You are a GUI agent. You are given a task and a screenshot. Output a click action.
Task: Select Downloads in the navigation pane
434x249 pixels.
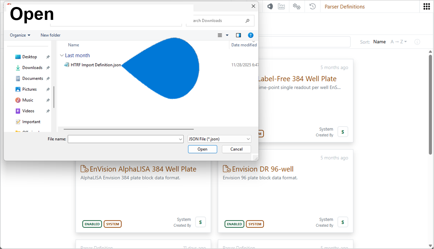click(x=32, y=68)
